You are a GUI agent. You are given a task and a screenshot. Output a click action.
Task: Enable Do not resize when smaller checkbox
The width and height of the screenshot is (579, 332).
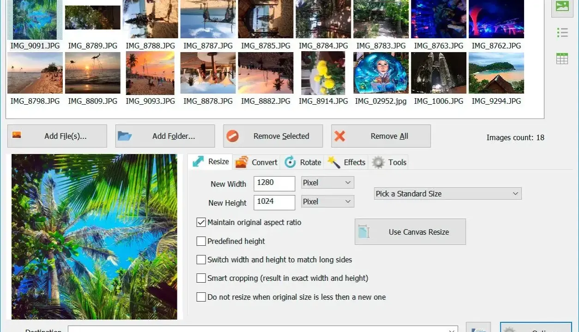[201, 297]
